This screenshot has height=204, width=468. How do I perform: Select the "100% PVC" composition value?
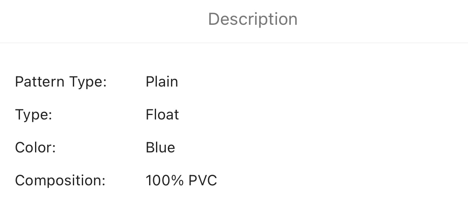[181, 180]
